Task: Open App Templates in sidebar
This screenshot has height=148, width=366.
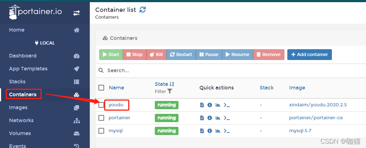Action: [28, 69]
